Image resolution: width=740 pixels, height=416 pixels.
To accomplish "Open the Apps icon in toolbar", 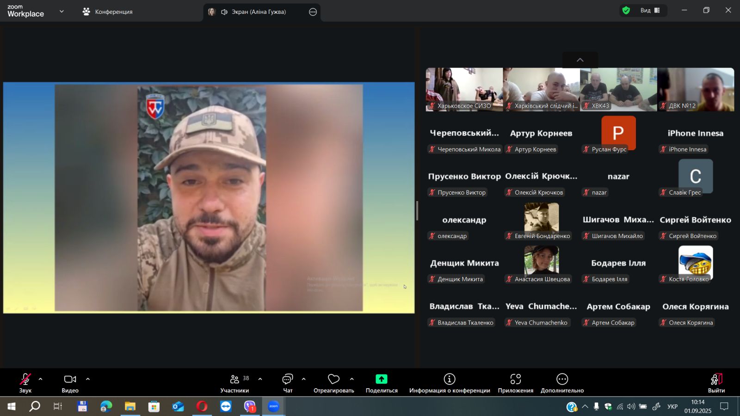I will click(515, 379).
